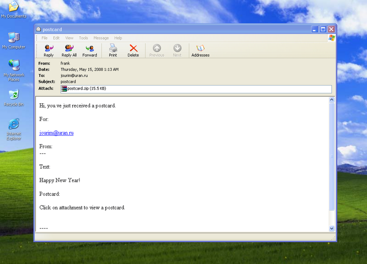Screen dimensions: 367x264
Task: Click the scroll up arrow of the message
Action: 332,100
